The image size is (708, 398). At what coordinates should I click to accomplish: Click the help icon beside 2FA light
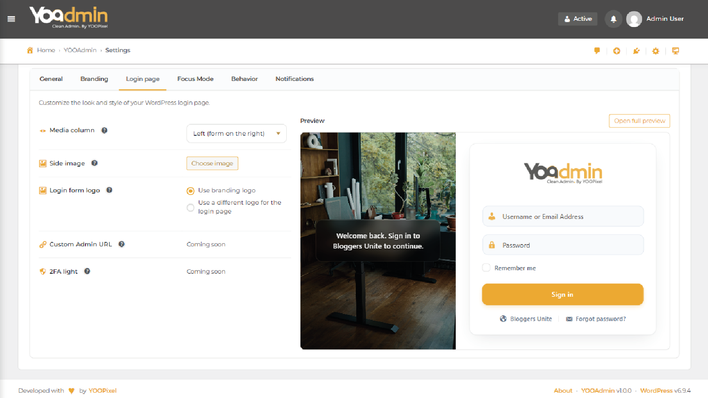tap(87, 271)
